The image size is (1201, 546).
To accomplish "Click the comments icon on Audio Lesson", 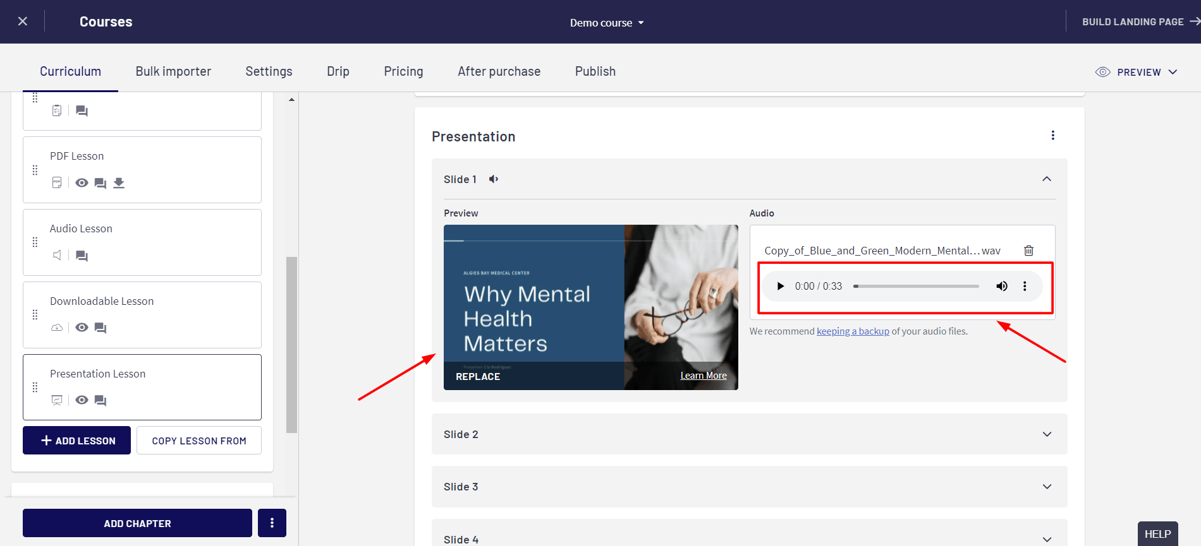I will click(82, 256).
